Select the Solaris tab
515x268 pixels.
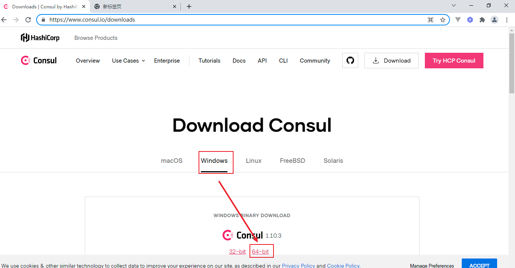(x=333, y=161)
